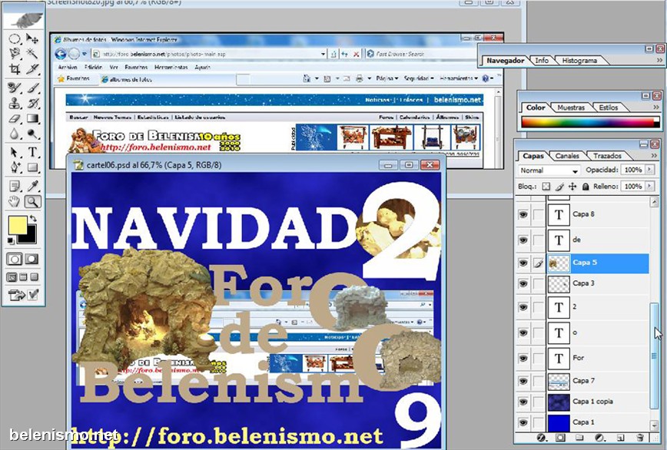Image resolution: width=667 pixels, height=450 pixels.
Task: Select the Crop tool
Action: tap(15, 69)
